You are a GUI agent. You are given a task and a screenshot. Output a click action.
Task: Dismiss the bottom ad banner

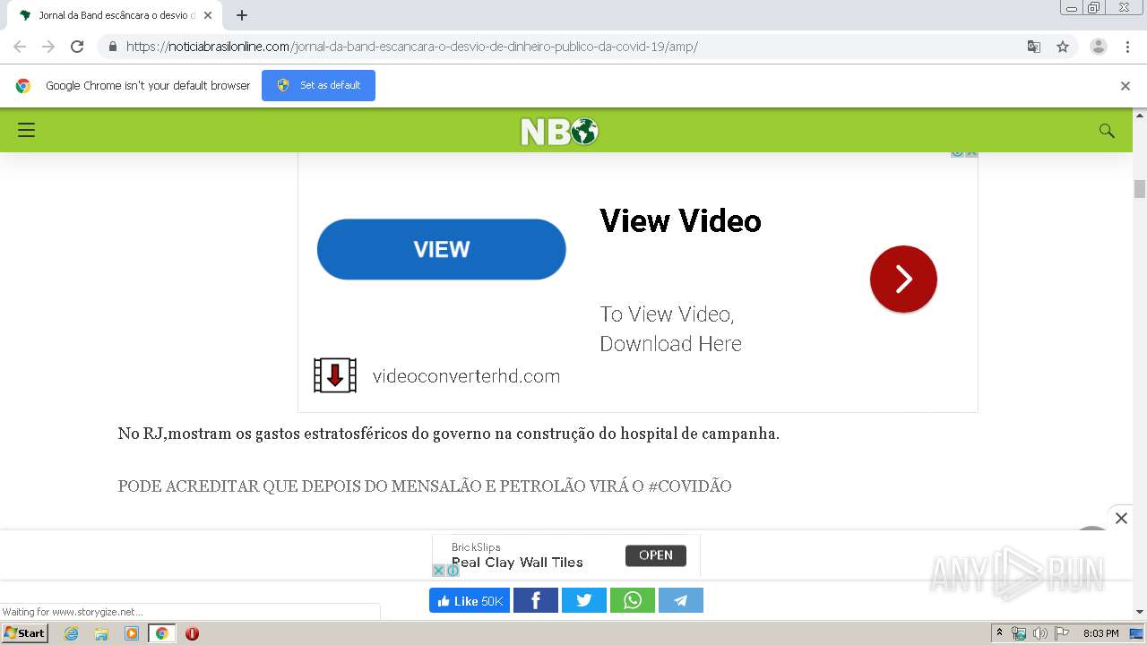tap(1121, 518)
